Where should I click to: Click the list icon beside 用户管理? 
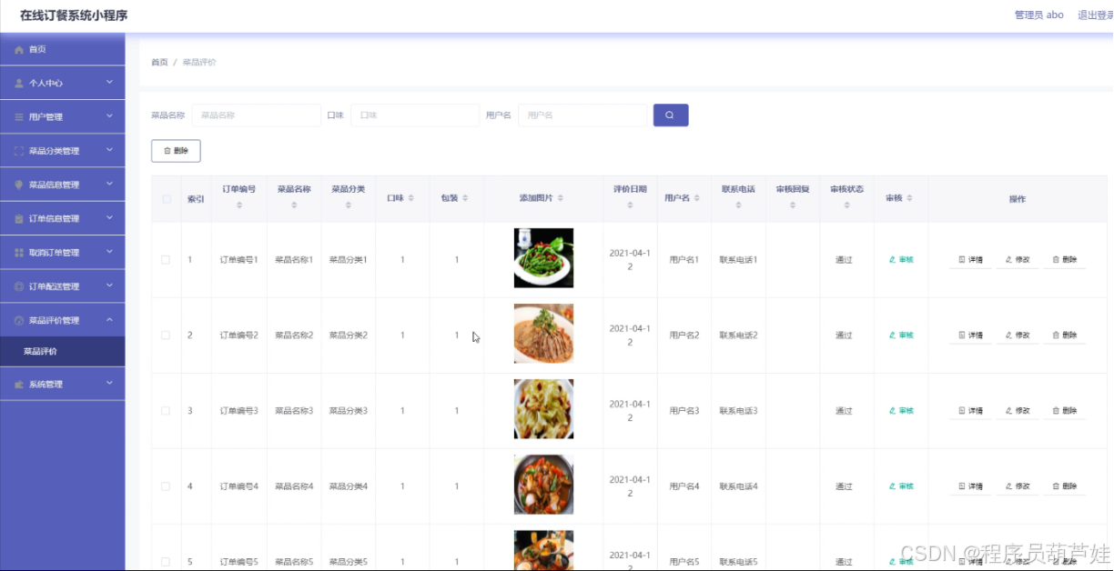click(19, 116)
